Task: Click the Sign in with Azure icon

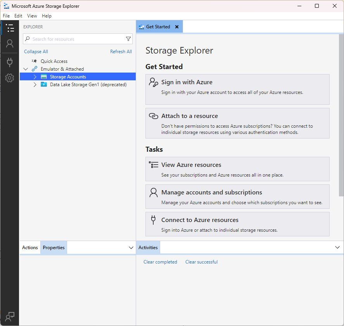Action: (153, 82)
